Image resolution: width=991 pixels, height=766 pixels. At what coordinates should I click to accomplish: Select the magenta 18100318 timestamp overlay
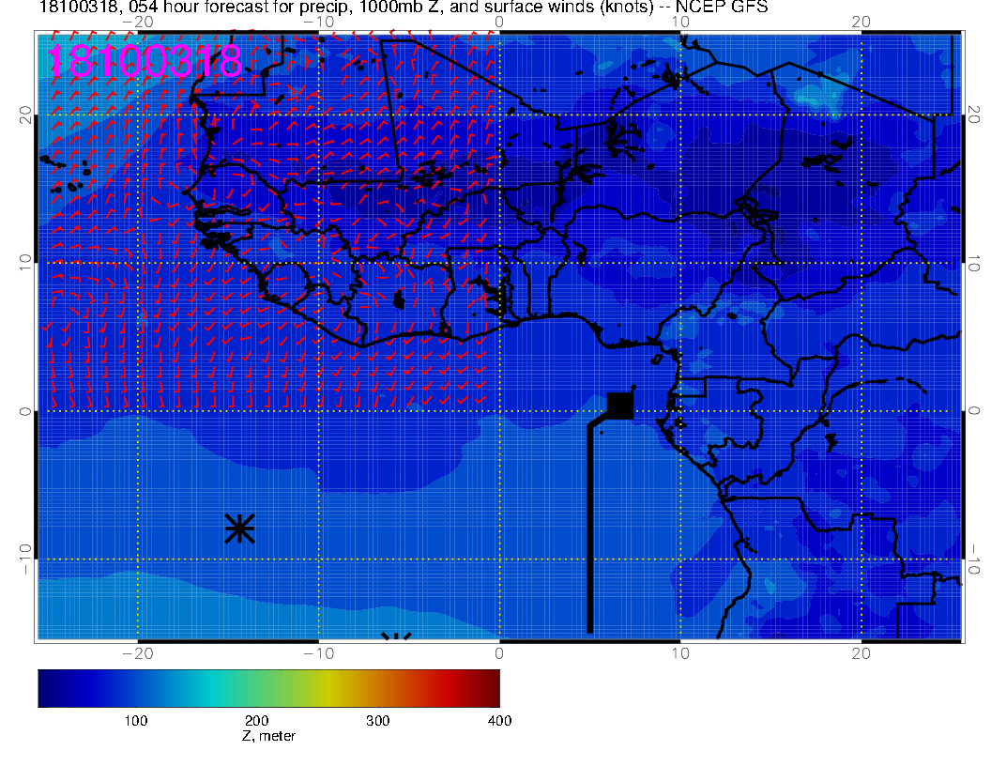[145, 61]
